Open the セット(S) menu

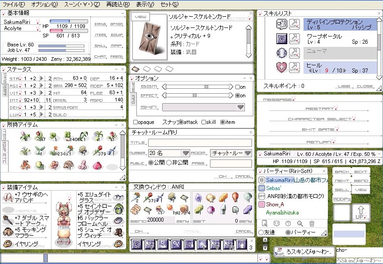[169, 4]
